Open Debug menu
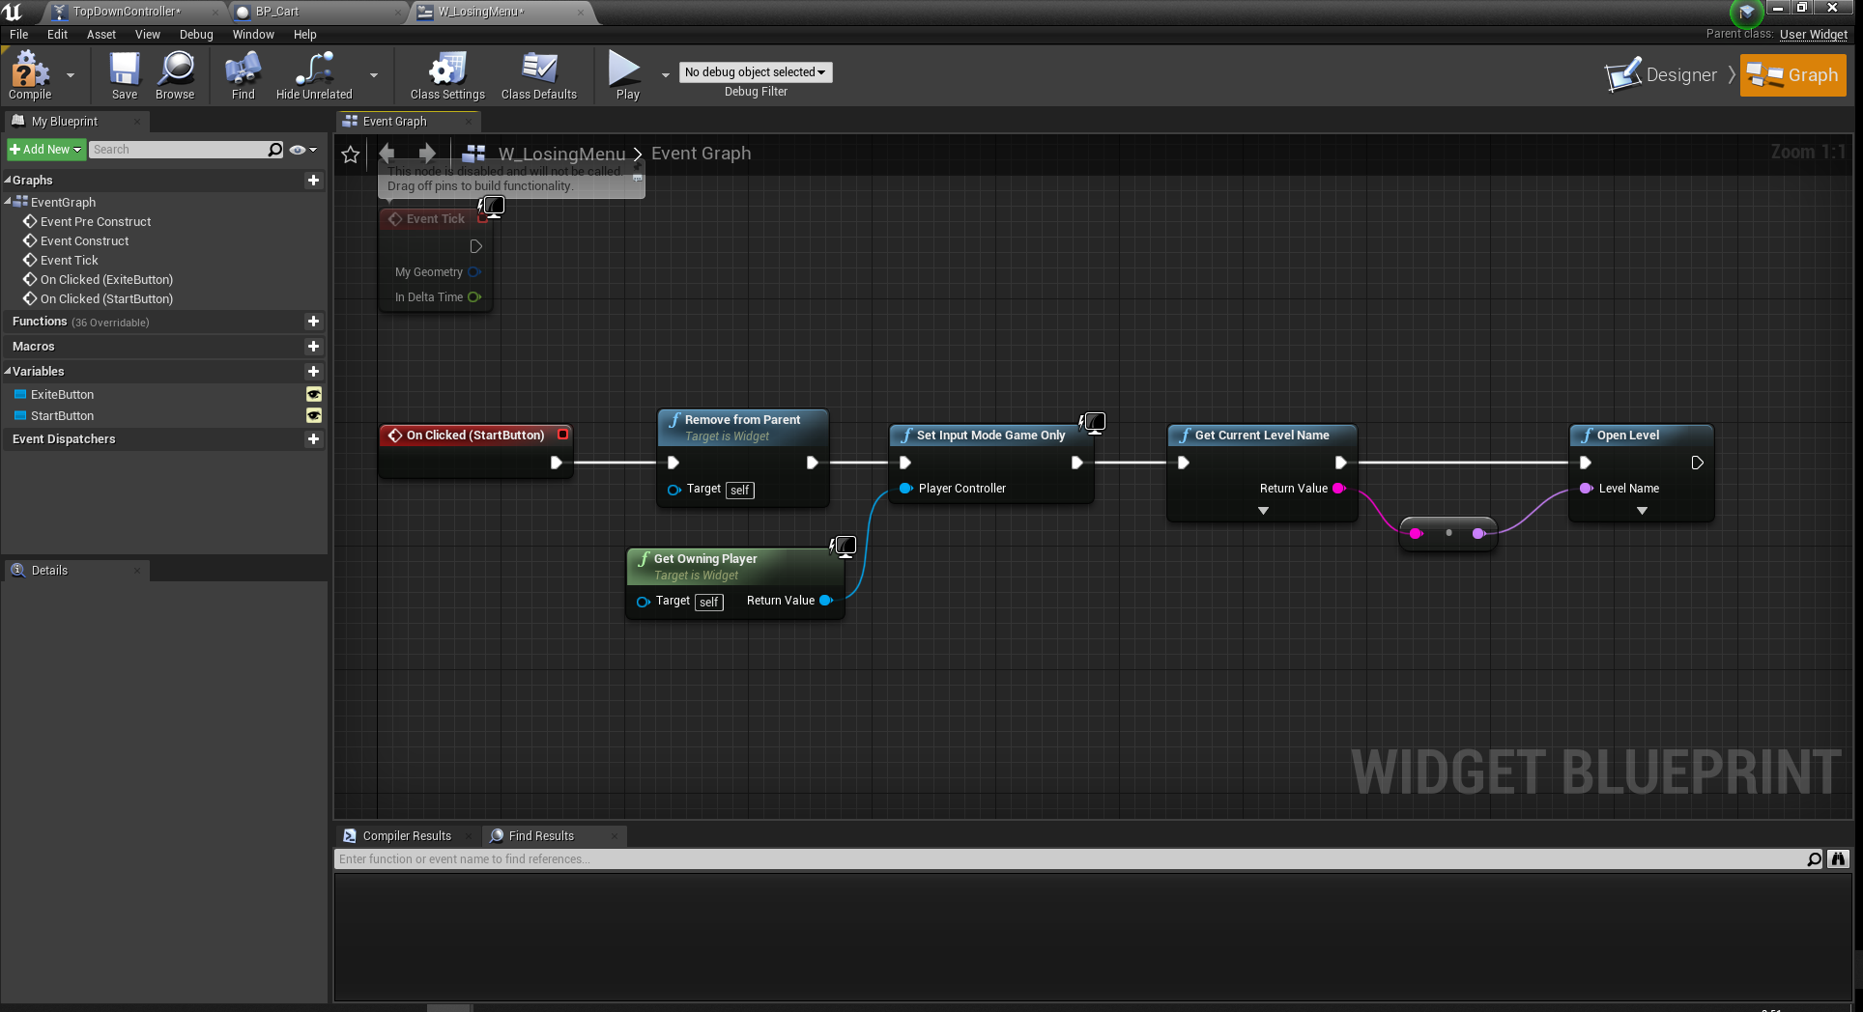1863x1012 pixels. [196, 35]
